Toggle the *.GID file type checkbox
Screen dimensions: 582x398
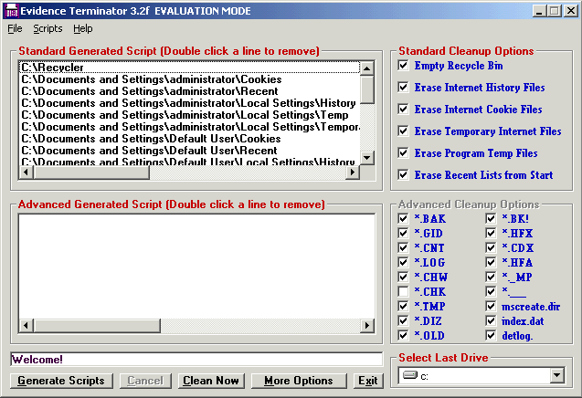pyautogui.click(x=403, y=233)
